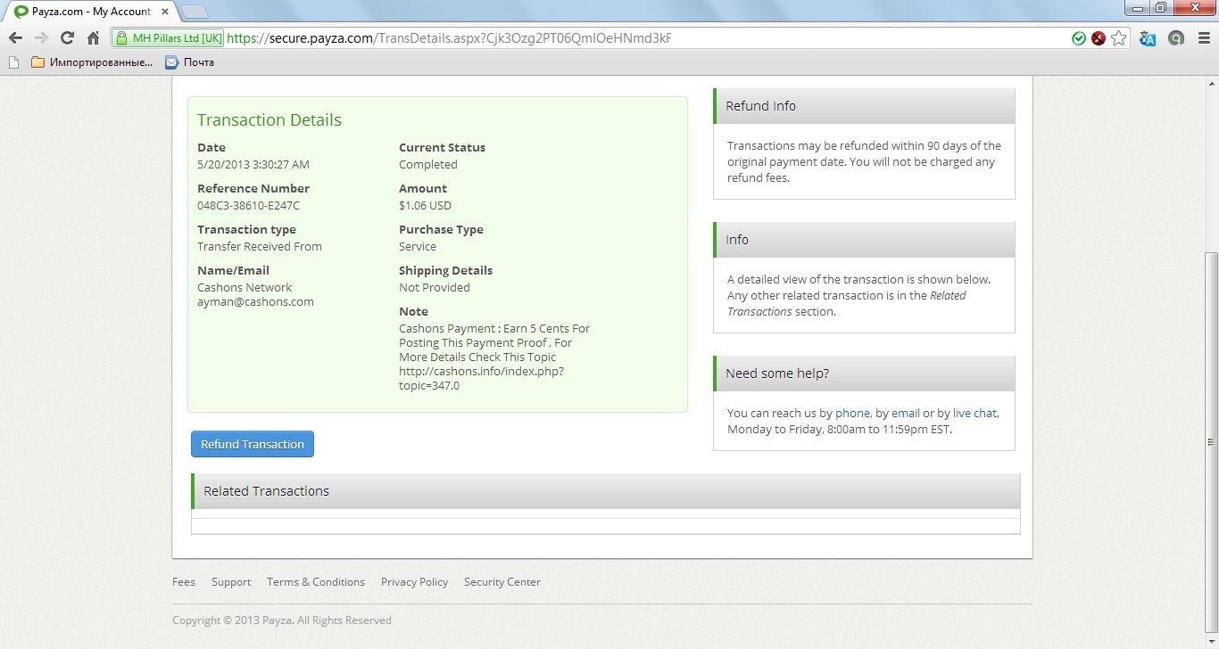Image resolution: width=1219 pixels, height=649 pixels.
Task: Click the Completed status value
Action: click(428, 165)
